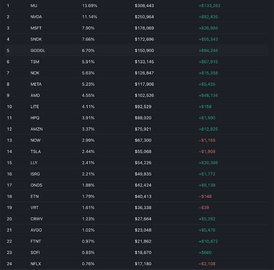Select the AVGO ticker
274x270 pixels.
(x=36, y=230)
